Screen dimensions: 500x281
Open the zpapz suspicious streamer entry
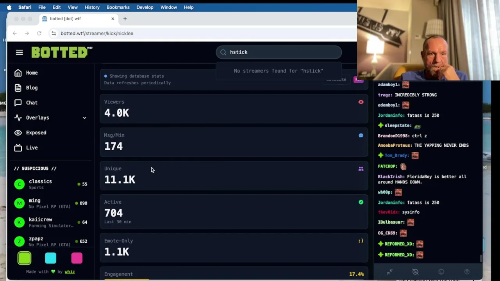coord(50,242)
